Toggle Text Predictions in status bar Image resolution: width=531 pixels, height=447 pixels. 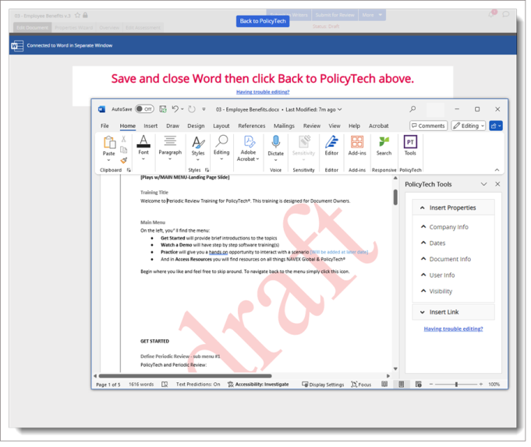click(198, 385)
